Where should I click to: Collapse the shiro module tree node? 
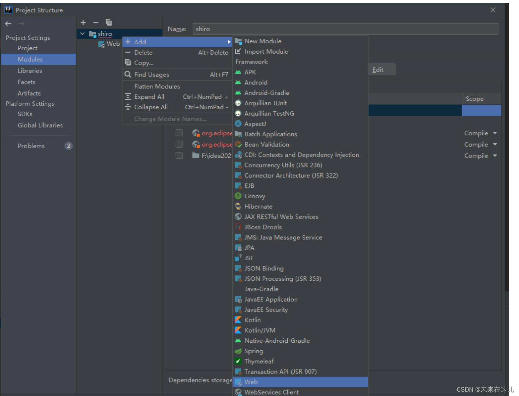[x=83, y=34]
